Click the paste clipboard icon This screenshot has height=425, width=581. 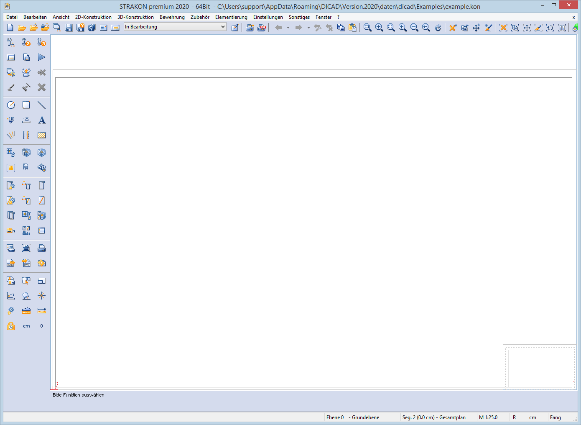click(x=352, y=28)
